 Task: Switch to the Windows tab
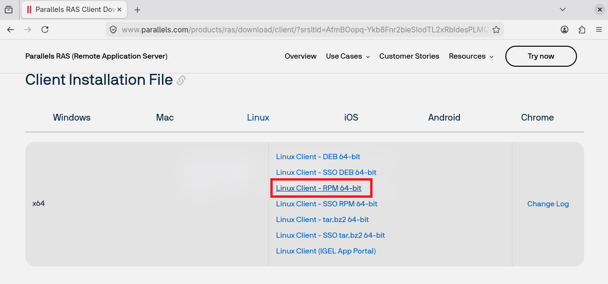72,117
